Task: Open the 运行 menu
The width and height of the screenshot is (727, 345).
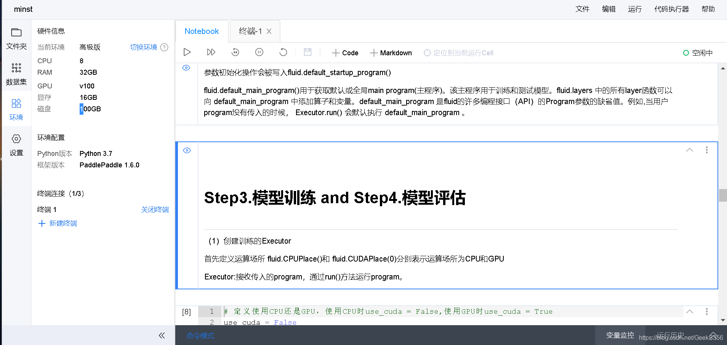Action: [x=635, y=9]
